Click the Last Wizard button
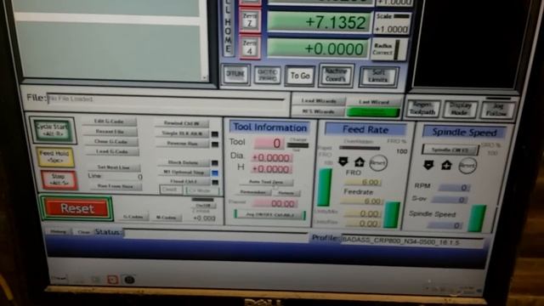Screen dimensions: 544x306 click(374, 102)
